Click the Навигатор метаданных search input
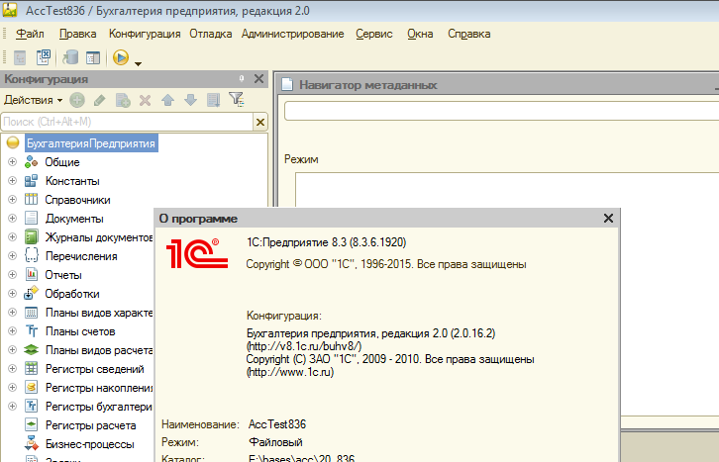The width and height of the screenshot is (719, 462). (x=501, y=111)
